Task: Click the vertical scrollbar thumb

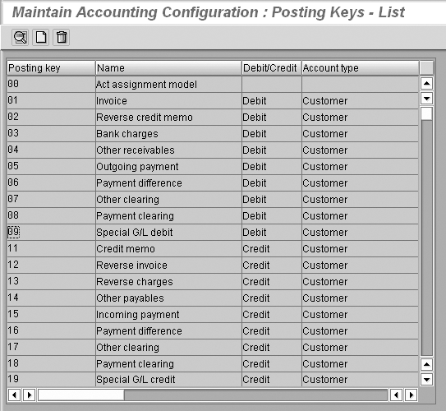Action: point(426,114)
